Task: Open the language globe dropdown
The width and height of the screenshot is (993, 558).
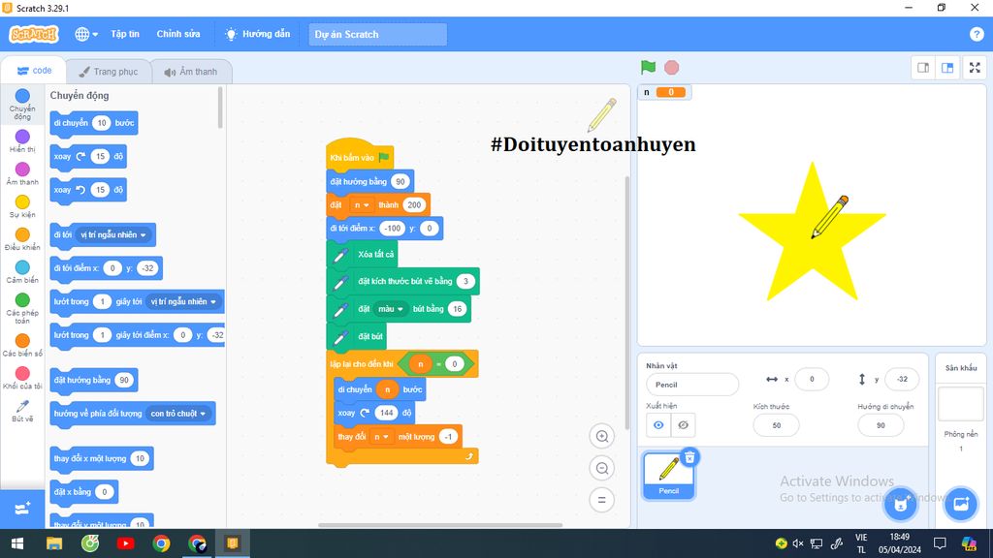Action: tap(86, 34)
